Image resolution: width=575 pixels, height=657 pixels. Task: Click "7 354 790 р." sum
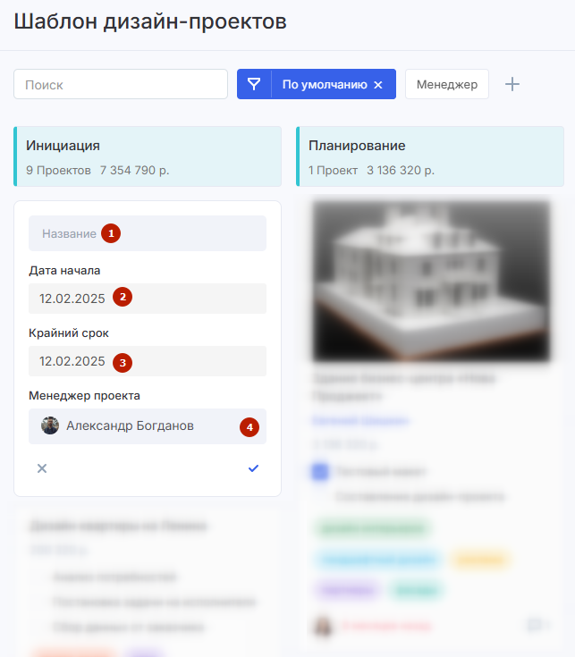tap(134, 170)
